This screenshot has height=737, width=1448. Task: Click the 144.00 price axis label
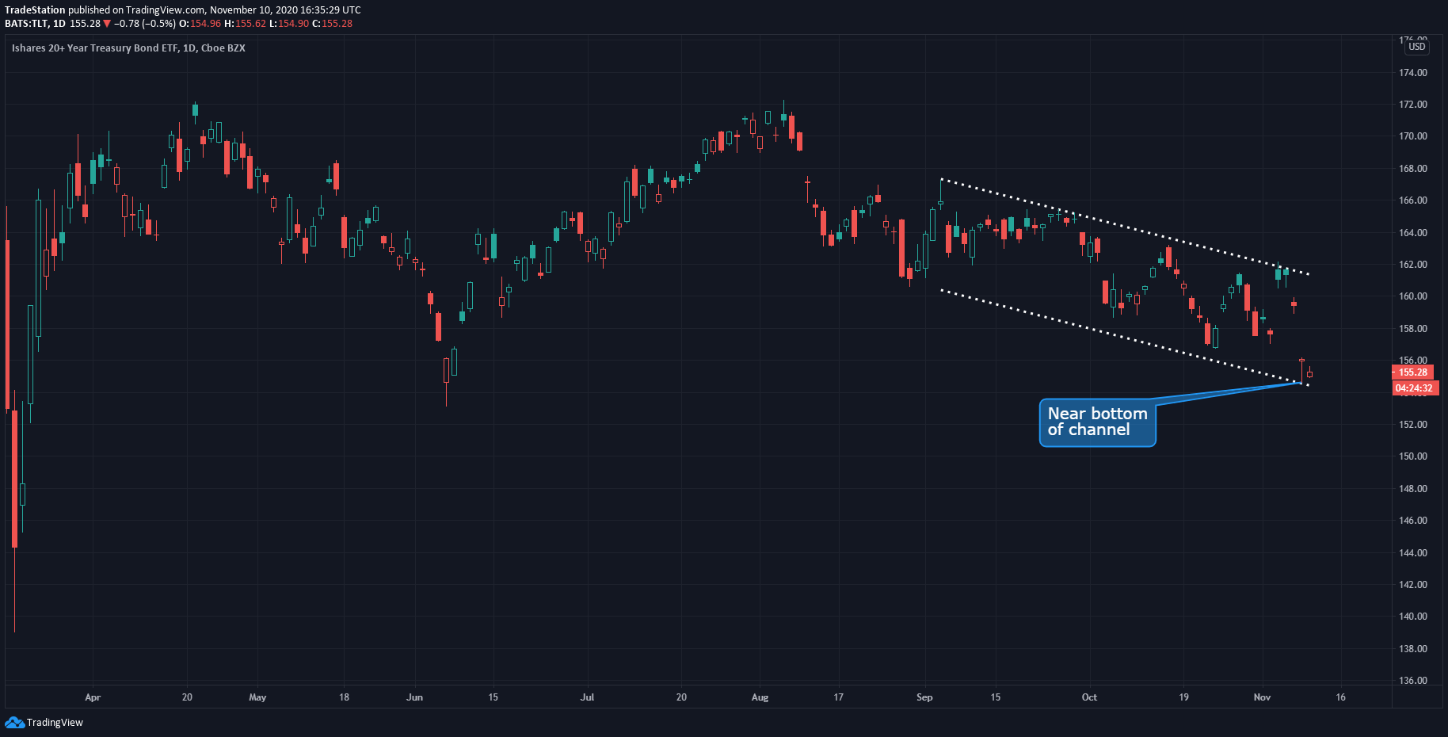1412,553
